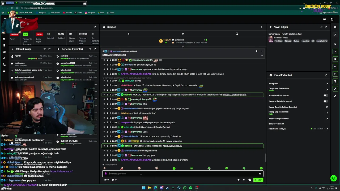Open the Instagram bookmark
This screenshot has height=191, width=340.
tap(90, 12)
